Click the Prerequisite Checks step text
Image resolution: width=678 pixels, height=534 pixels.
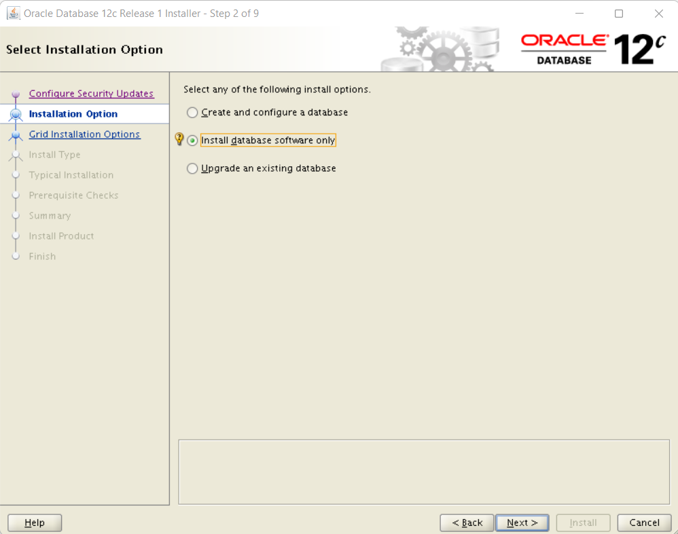pyautogui.click(x=73, y=195)
